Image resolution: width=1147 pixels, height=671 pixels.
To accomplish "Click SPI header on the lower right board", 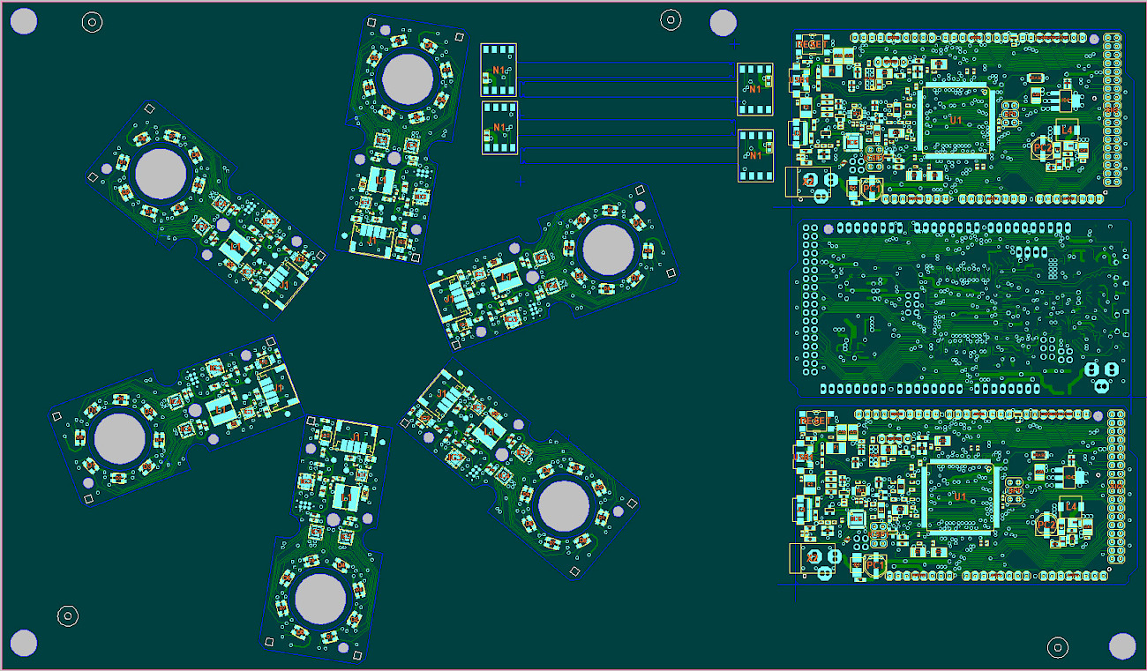I will (1015, 490).
